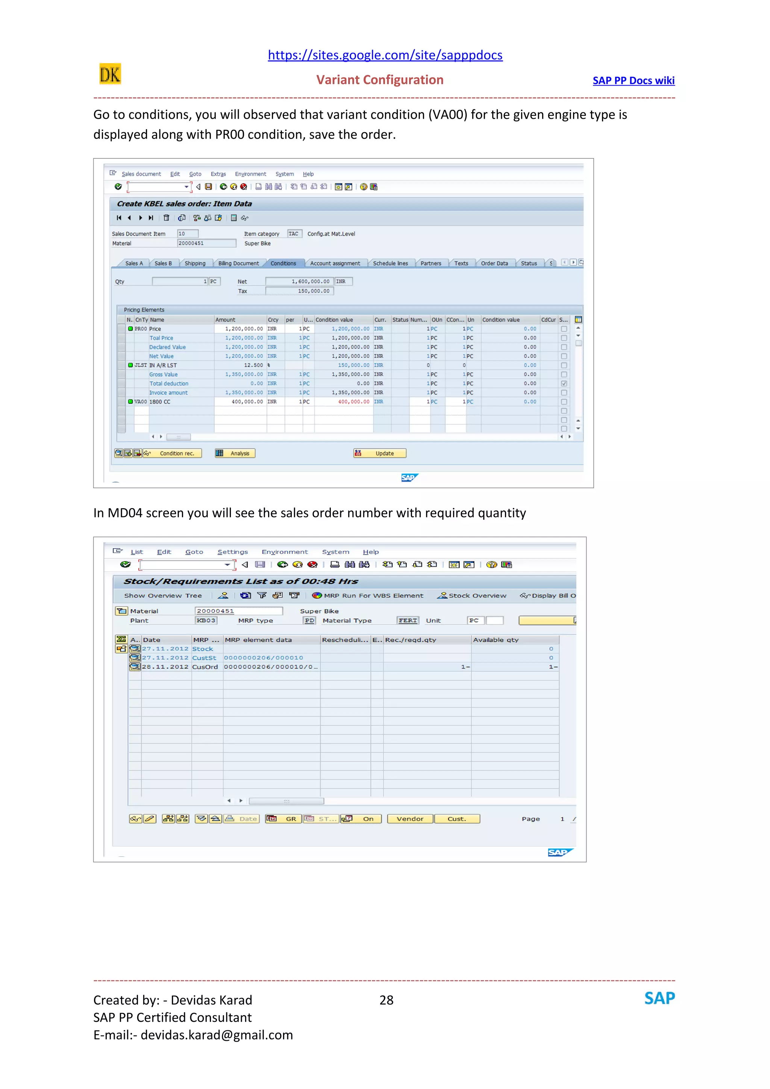Image resolution: width=770 pixels, height=1089 pixels.
Task: Click the Find binoculars icon in MD04 toolbar
Action: [350, 564]
